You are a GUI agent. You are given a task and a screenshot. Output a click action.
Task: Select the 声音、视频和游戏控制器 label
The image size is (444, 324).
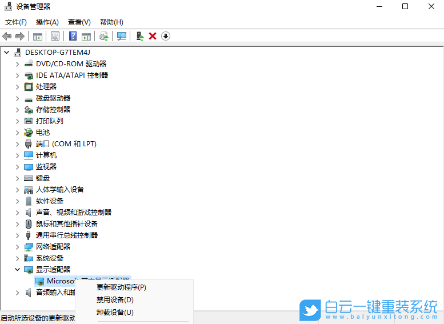point(74,213)
